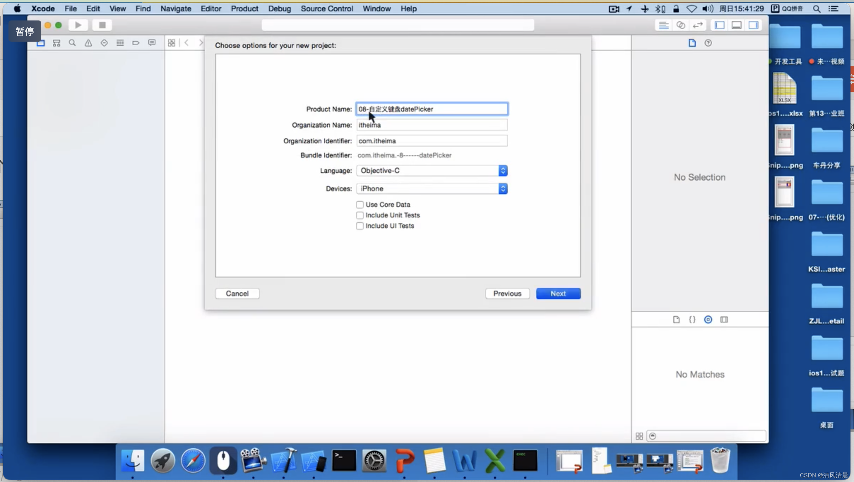
Task: Click the 暂停 pause overlay button
Action: coord(25,31)
